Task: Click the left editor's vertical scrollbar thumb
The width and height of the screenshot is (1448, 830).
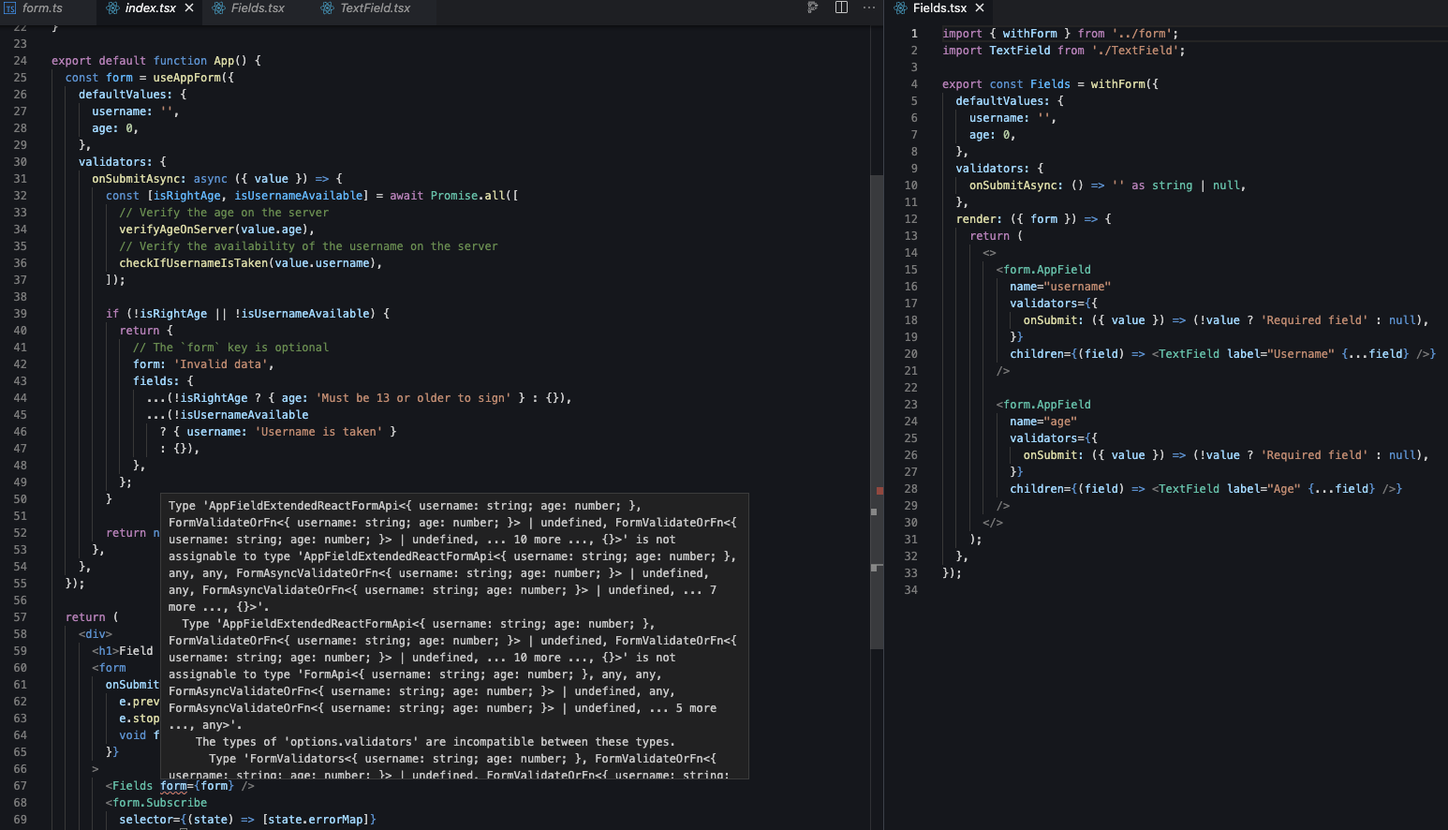Action: pos(877,412)
